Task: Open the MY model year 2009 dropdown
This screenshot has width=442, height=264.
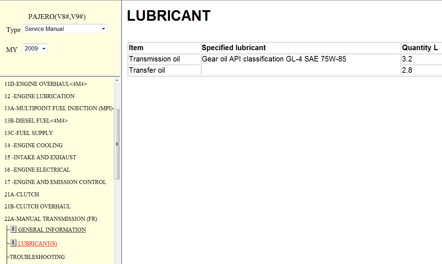Action: (35, 48)
